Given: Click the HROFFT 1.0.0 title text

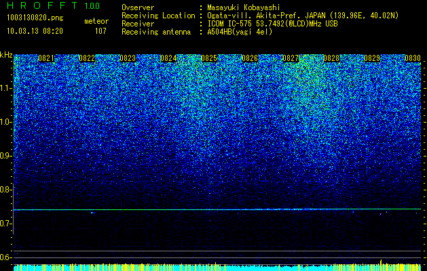Looking at the screenshot, I should (54, 5).
